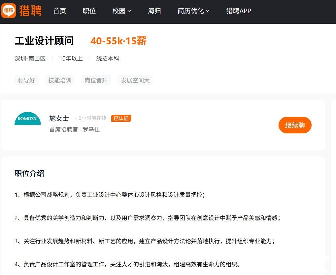This screenshot has height=275, width=336.
Task: Open the 猎聘APP link
Action: pyautogui.click(x=238, y=11)
